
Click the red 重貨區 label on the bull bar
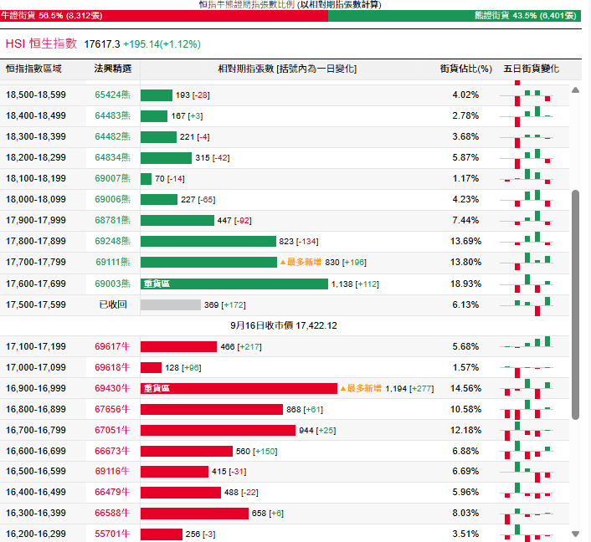[157, 388]
